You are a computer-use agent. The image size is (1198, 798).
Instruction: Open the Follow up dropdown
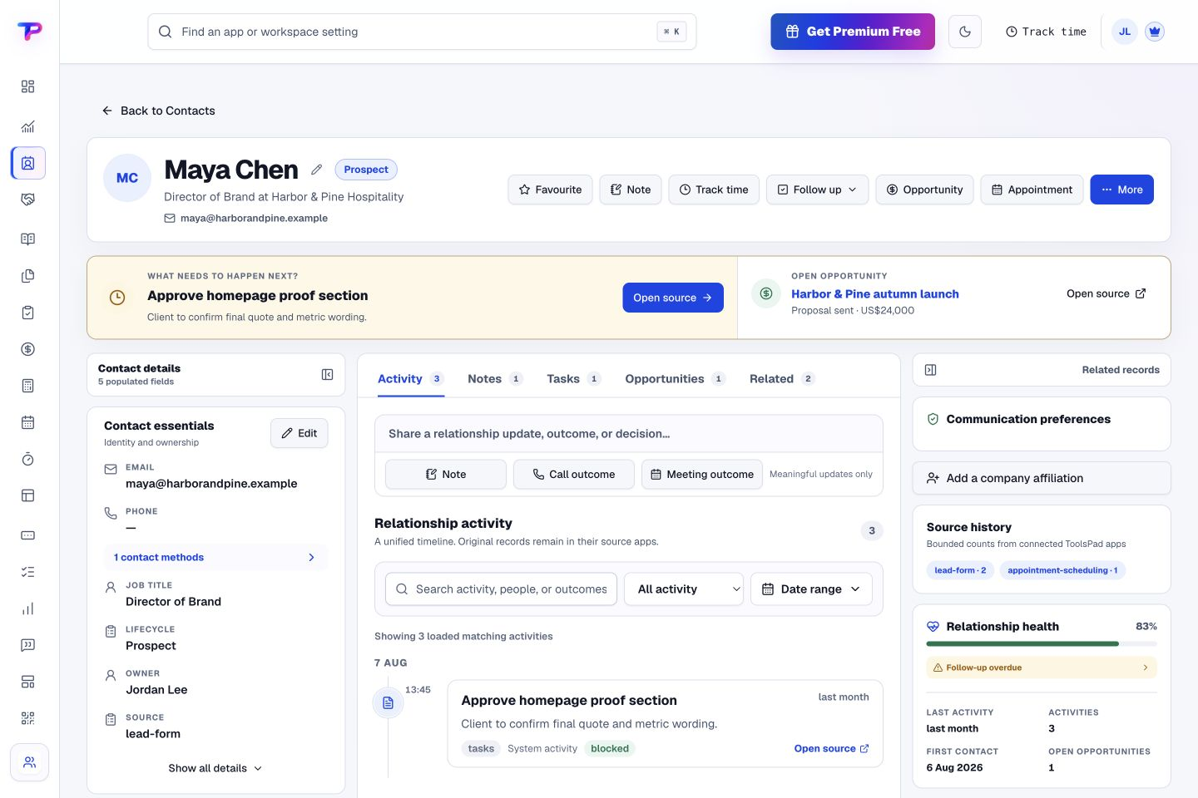[817, 190]
